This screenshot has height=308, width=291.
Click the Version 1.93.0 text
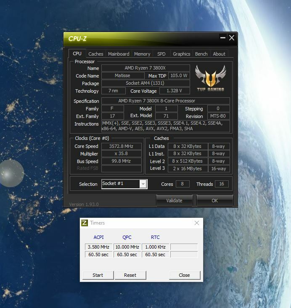point(84,204)
